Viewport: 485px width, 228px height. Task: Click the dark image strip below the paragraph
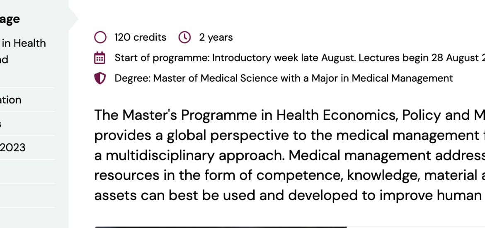pos(221,227)
